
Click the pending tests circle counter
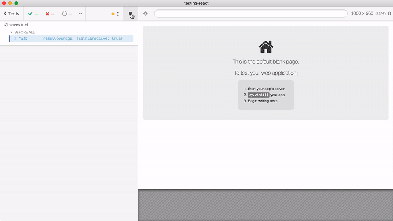67,14
